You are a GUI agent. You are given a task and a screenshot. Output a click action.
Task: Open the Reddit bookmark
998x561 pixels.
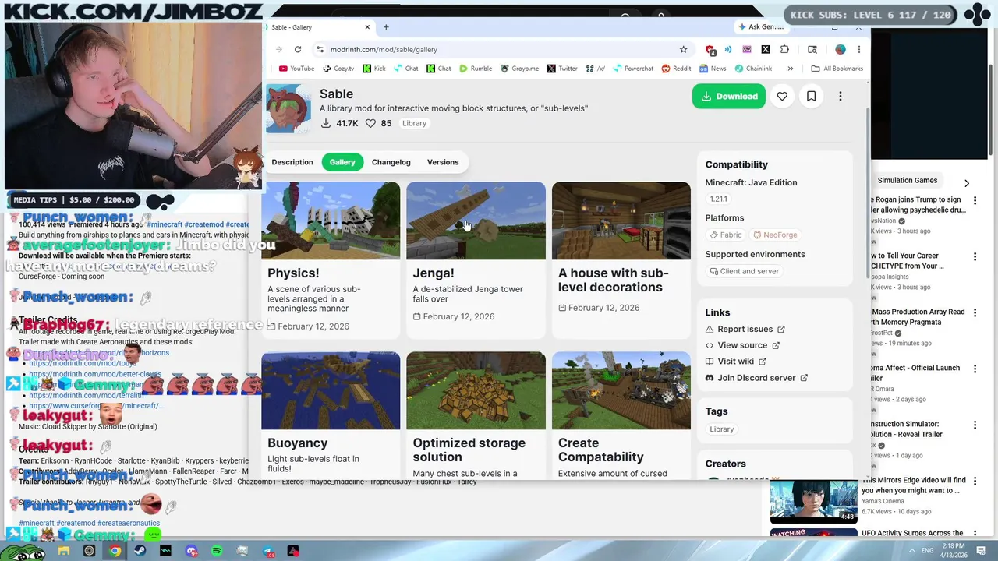pos(676,69)
